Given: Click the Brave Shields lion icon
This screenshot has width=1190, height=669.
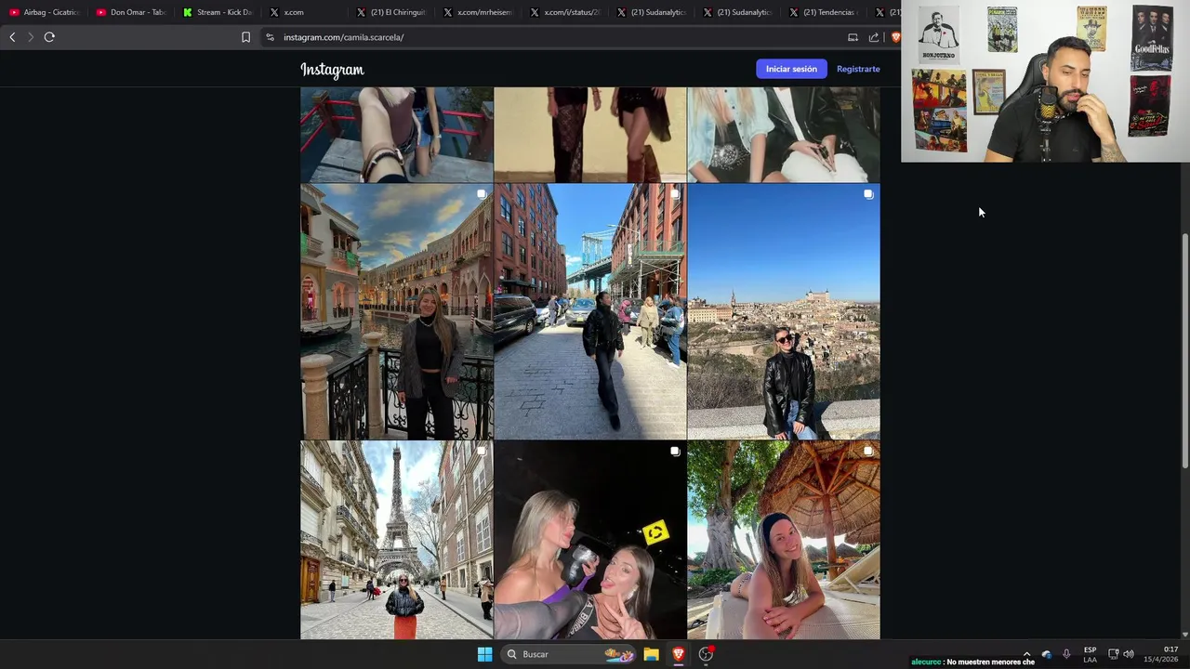Looking at the screenshot, I should click(895, 37).
